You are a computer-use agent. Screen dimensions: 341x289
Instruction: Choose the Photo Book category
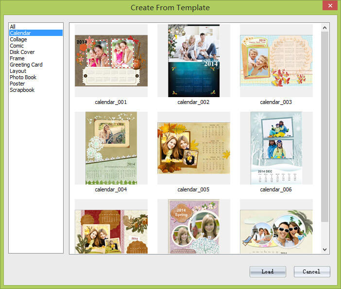point(36,77)
